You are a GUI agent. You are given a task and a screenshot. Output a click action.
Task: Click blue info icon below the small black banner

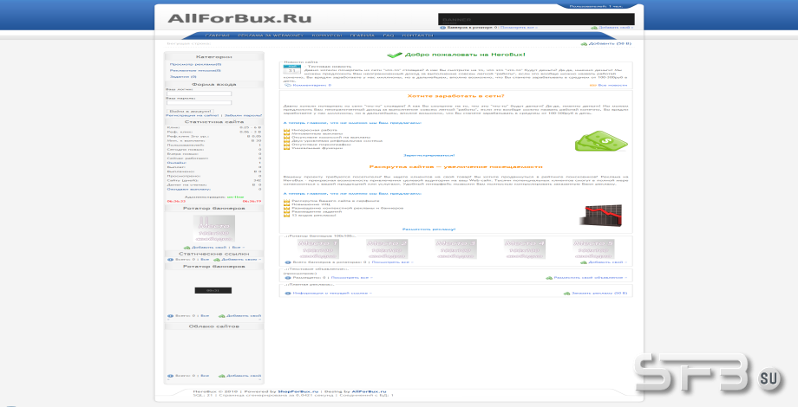click(x=171, y=316)
